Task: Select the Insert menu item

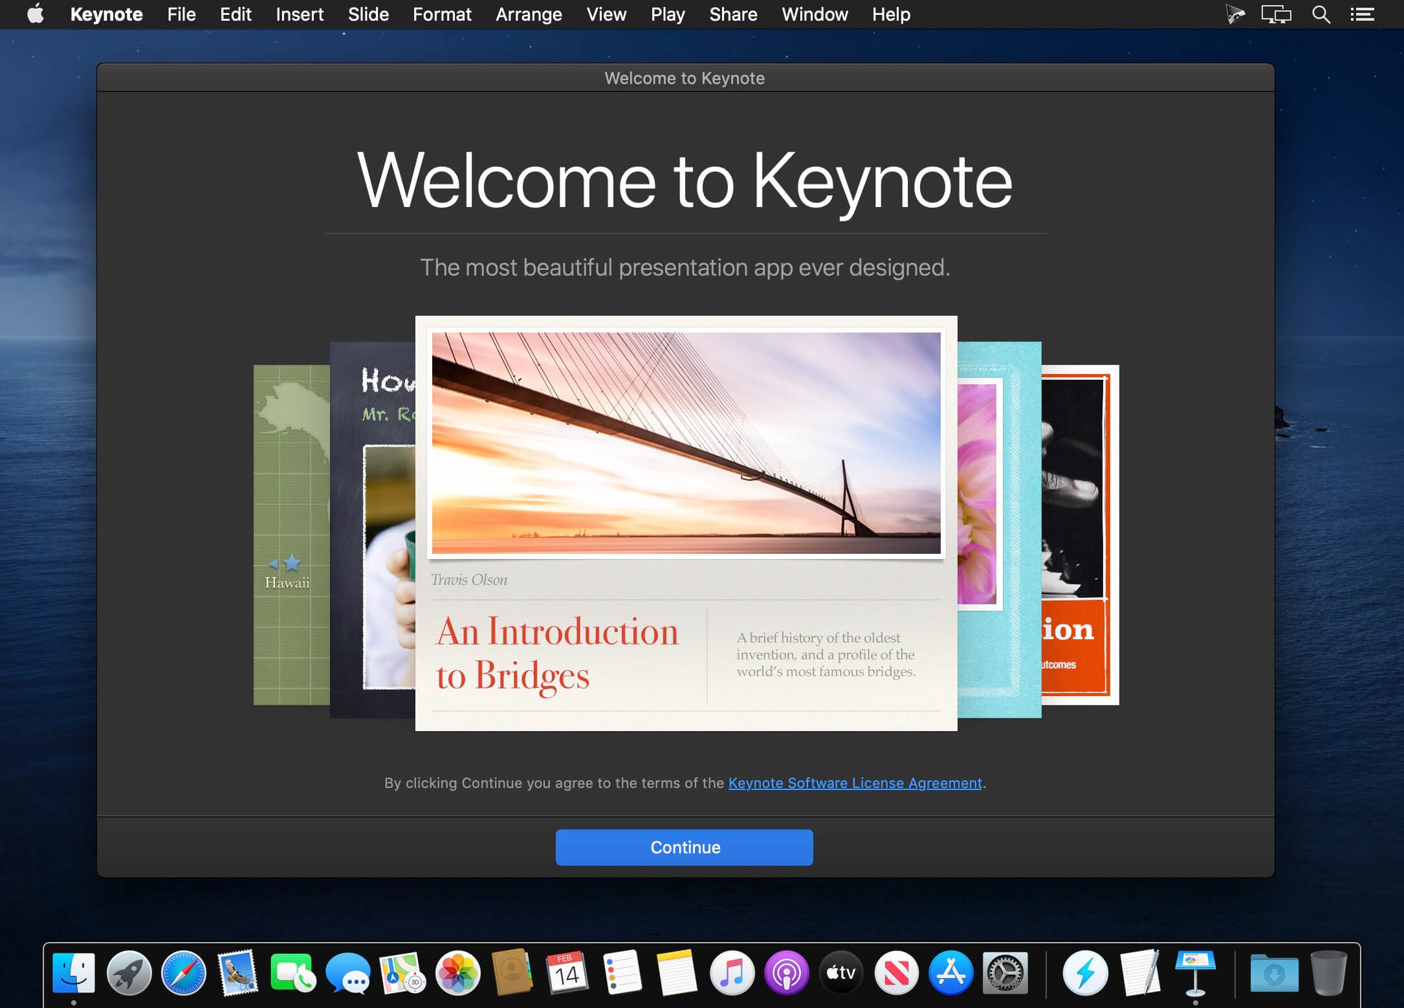Action: point(298,14)
